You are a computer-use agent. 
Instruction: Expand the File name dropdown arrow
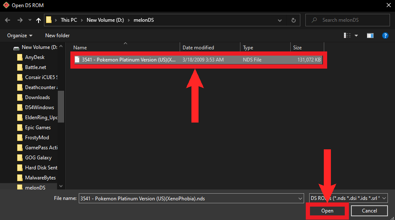point(300,198)
